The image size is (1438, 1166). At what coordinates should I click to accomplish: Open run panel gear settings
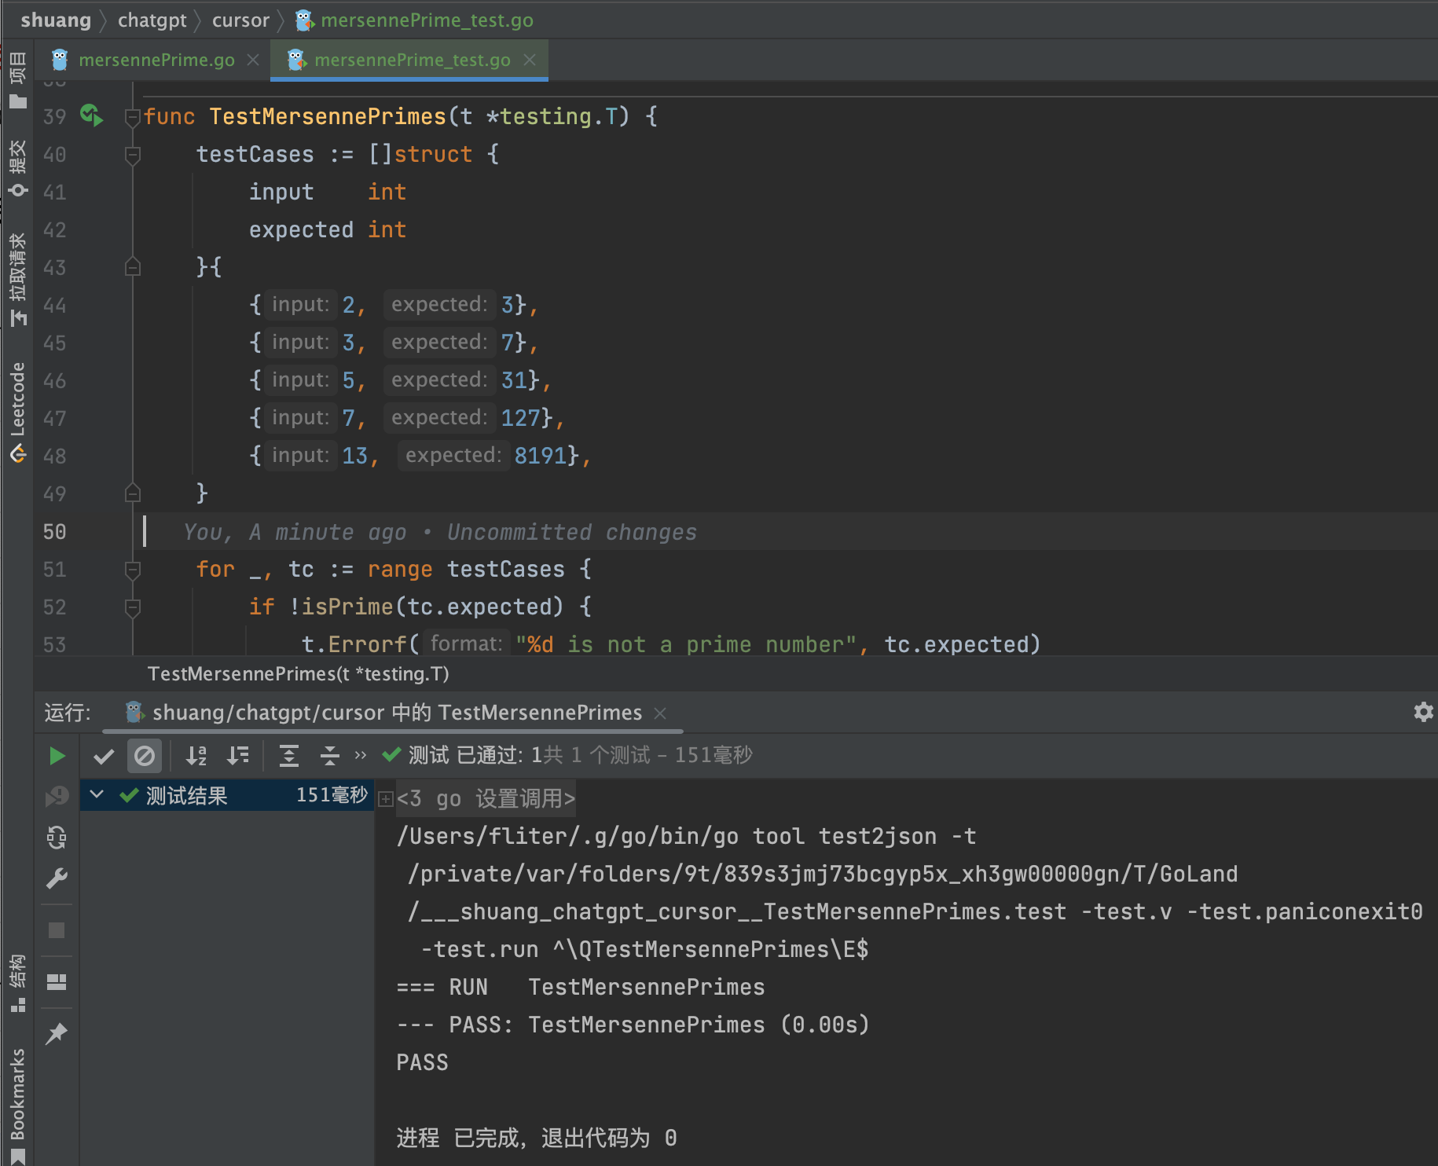pyautogui.click(x=1423, y=713)
